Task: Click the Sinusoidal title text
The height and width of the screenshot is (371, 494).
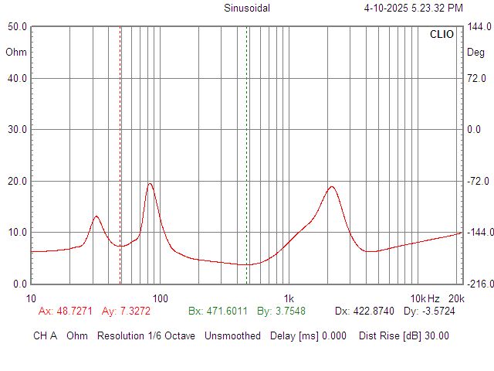Action: [x=247, y=9]
